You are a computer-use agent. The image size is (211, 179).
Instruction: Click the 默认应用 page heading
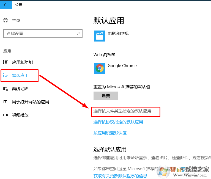[x=109, y=21]
